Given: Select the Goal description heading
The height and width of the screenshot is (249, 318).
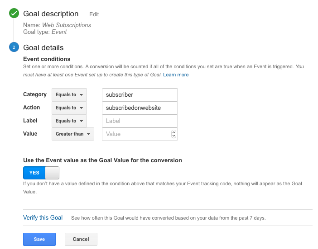Looking at the screenshot, I should tap(51, 14).
